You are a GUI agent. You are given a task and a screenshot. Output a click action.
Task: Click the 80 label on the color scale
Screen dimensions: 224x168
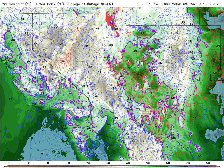click(x=208, y=163)
